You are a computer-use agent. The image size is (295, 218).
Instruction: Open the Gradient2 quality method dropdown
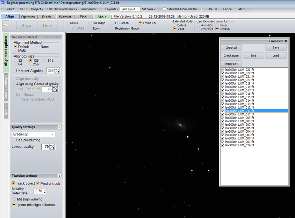34,134
